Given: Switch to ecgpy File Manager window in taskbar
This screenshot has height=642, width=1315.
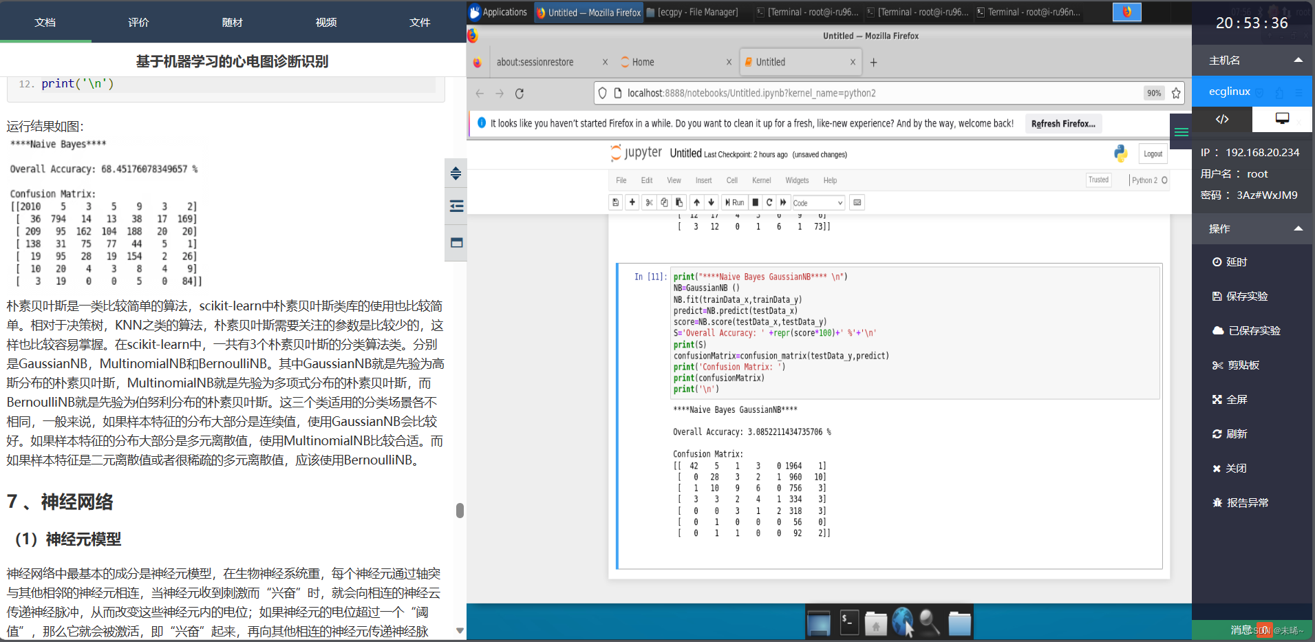Looking at the screenshot, I should click(692, 12).
